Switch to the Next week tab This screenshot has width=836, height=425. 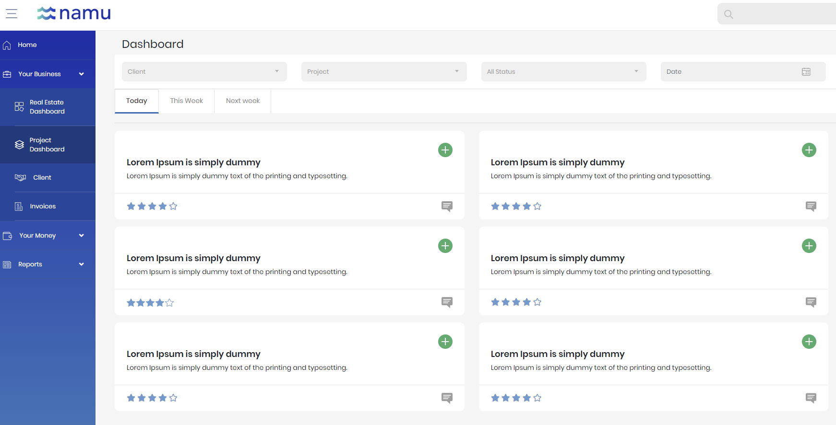tap(243, 101)
